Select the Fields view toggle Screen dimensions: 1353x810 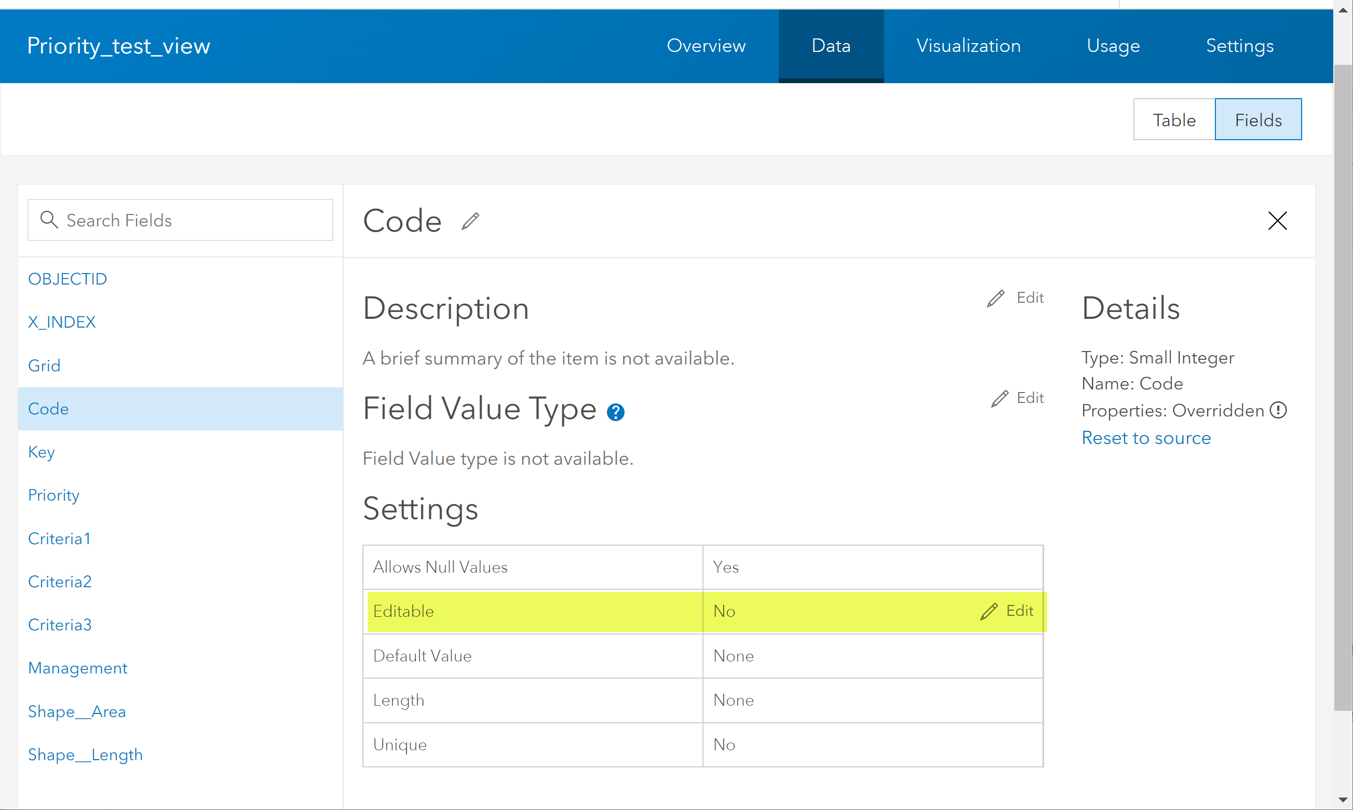[x=1258, y=119]
